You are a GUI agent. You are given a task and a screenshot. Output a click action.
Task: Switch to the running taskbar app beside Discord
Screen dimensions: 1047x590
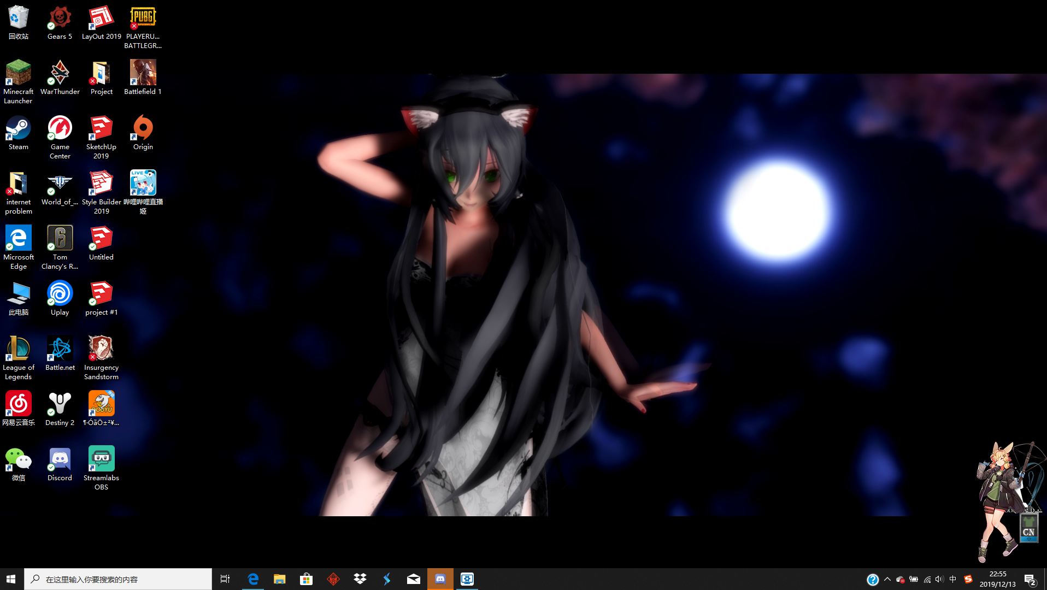(467, 579)
